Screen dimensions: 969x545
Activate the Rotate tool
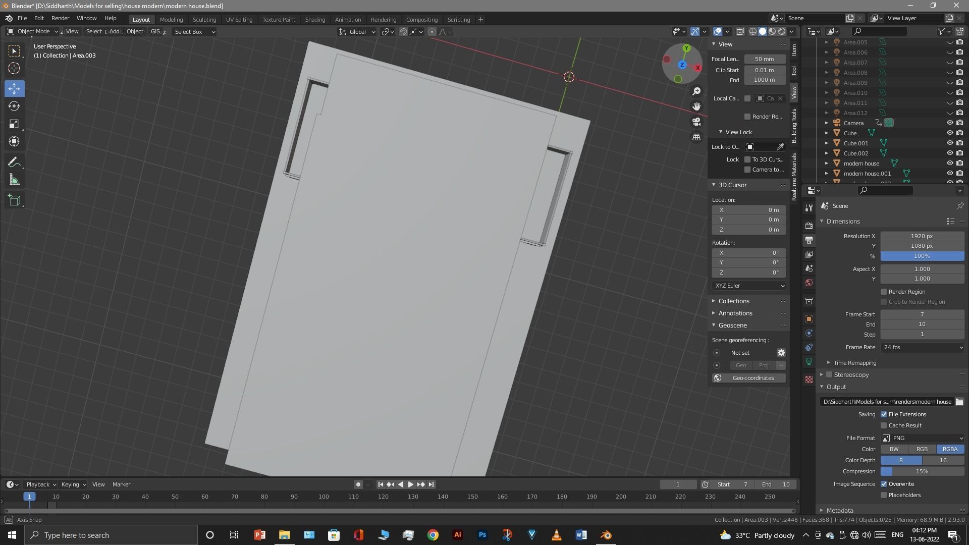click(x=14, y=106)
